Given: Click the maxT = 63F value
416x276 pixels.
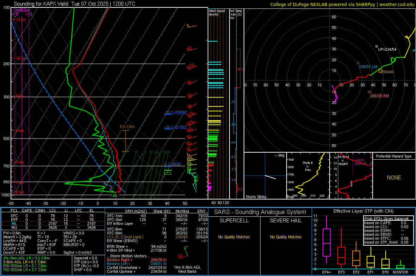Looking at the screenshot, I should click(47, 245).
